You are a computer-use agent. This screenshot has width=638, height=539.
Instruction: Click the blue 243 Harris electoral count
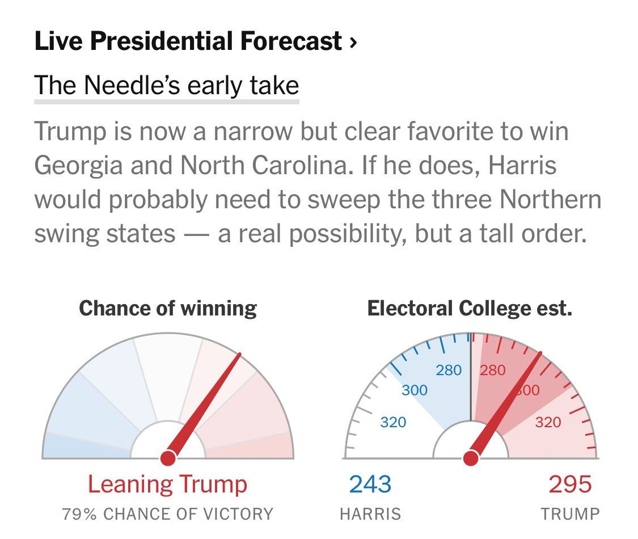pos(370,484)
